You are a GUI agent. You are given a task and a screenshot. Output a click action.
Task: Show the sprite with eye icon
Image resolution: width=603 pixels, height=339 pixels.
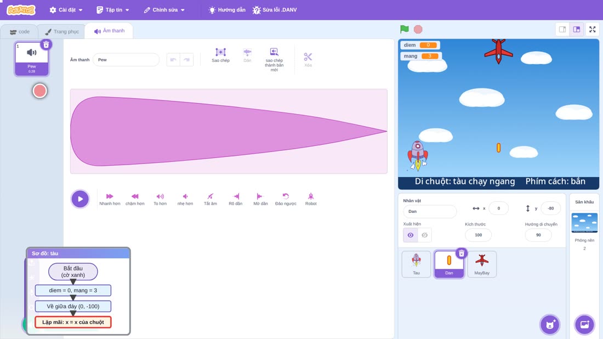[x=411, y=235]
